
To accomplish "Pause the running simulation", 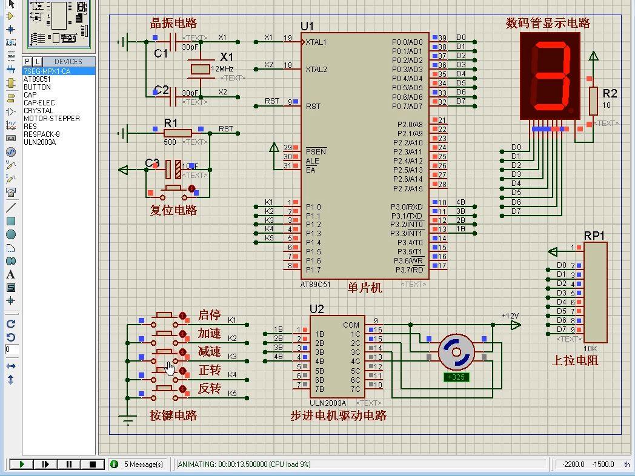I will (69, 464).
